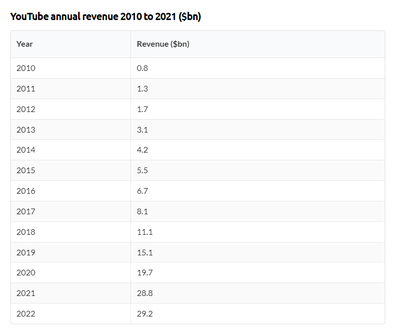The width and height of the screenshot is (395, 335).
Task: Select the 1.3 revenue value
Action: [x=142, y=89]
